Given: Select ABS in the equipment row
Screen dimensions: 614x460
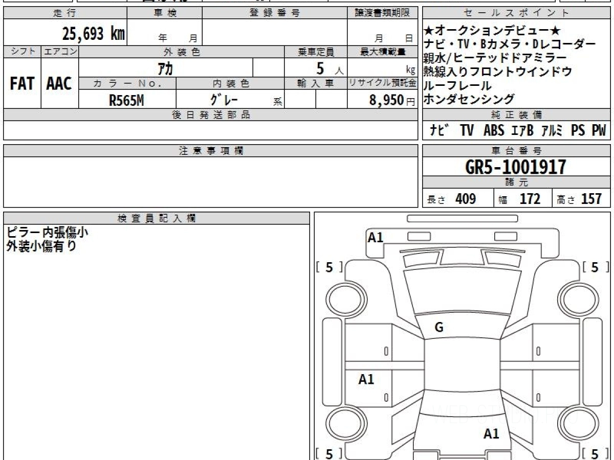Looking at the screenshot, I should [x=494, y=131].
